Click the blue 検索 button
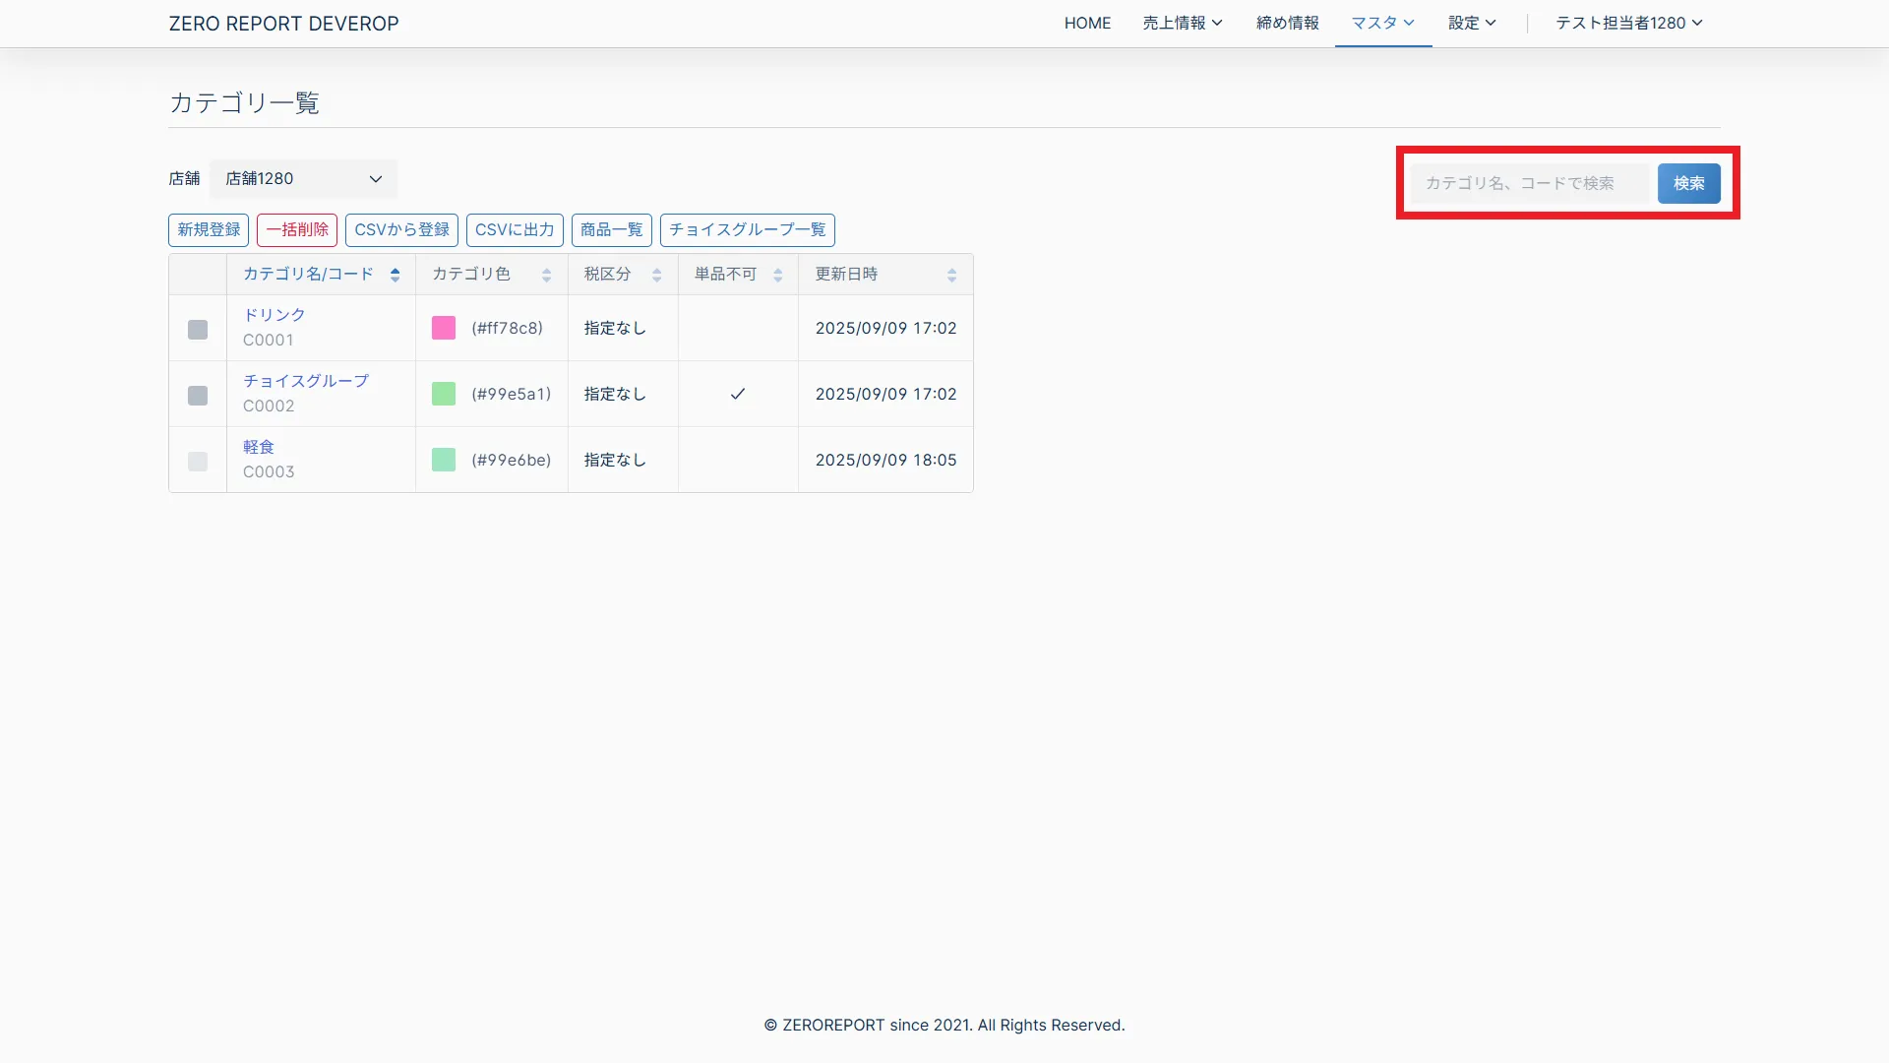Viewport: 1889px width, 1063px height. coord(1688,184)
